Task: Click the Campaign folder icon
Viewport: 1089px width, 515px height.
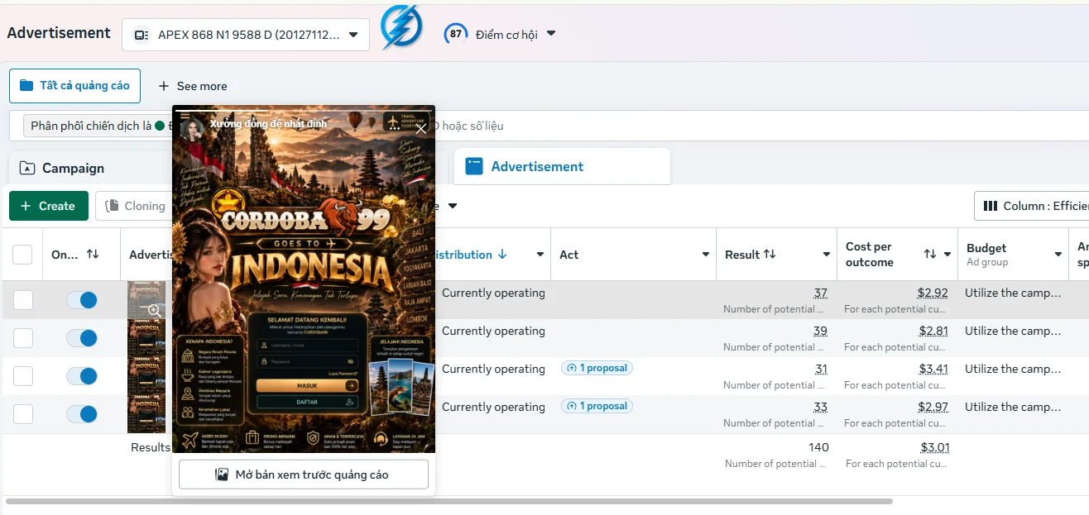Action: point(27,168)
